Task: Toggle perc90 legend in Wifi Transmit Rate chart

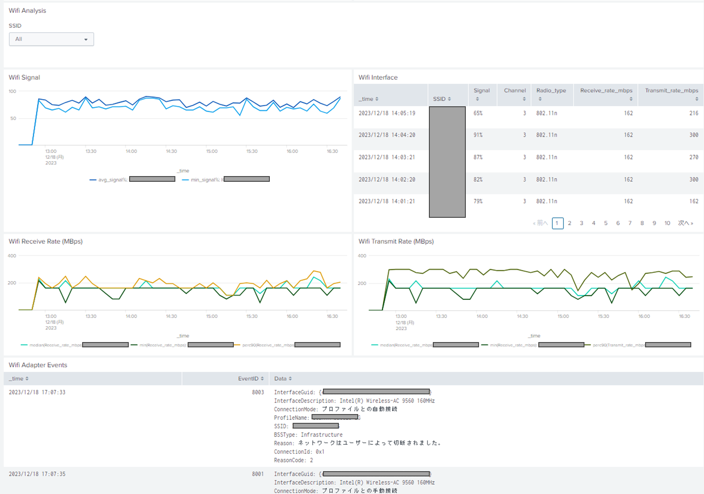Action: (638, 345)
